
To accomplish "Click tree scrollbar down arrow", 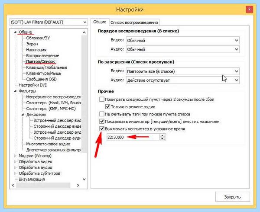I will click(x=84, y=179).
